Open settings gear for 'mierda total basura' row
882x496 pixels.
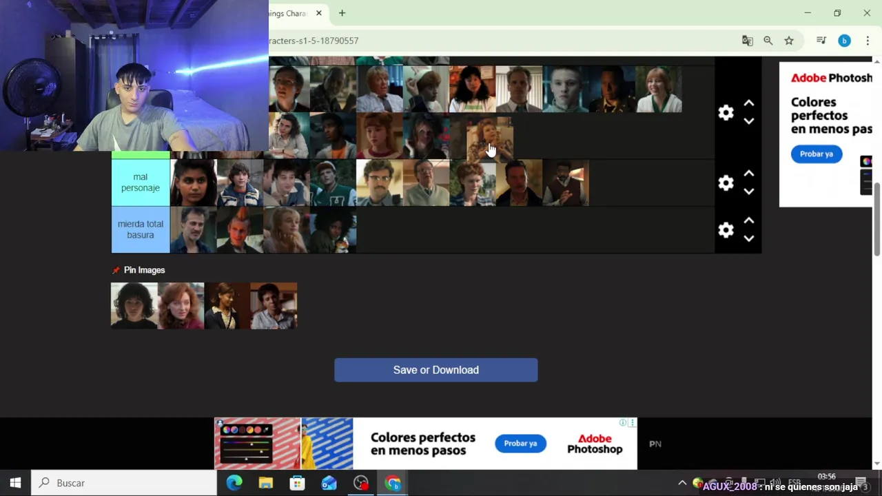pyautogui.click(x=726, y=230)
